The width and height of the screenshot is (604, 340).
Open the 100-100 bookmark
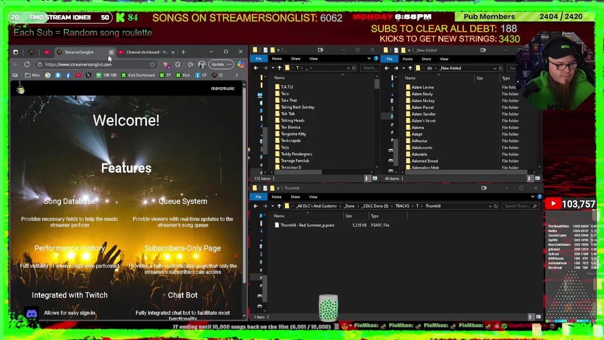pyautogui.click(x=106, y=75)
